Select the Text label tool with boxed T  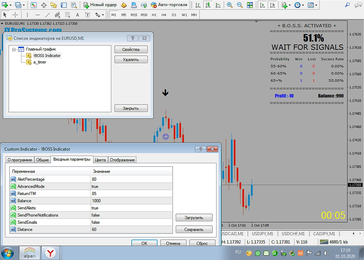[88, 15]
